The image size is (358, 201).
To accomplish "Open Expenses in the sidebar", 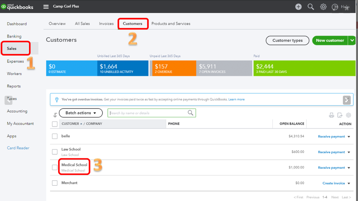I will pyautogui.click(x=15, y=61).
